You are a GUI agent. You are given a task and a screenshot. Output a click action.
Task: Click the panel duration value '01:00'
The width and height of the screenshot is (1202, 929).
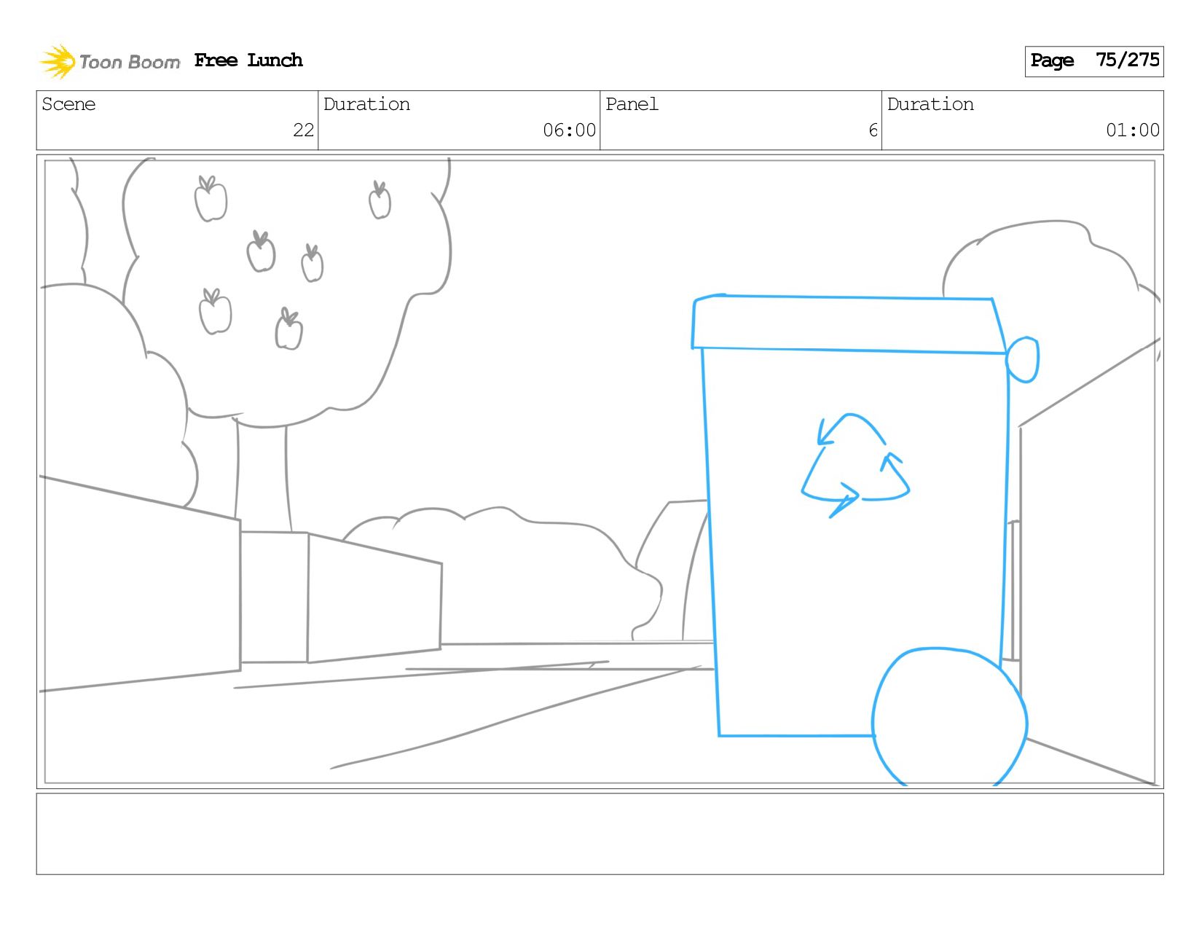(1132, 130)
